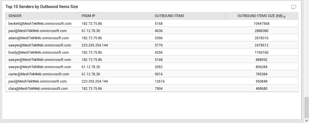Click the sawyer row with IP 223.255.254.144

click(x=152, y=45)
